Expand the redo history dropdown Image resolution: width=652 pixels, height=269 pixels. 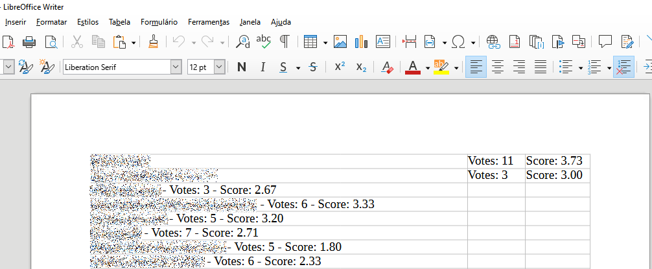[x=222, y=42]
